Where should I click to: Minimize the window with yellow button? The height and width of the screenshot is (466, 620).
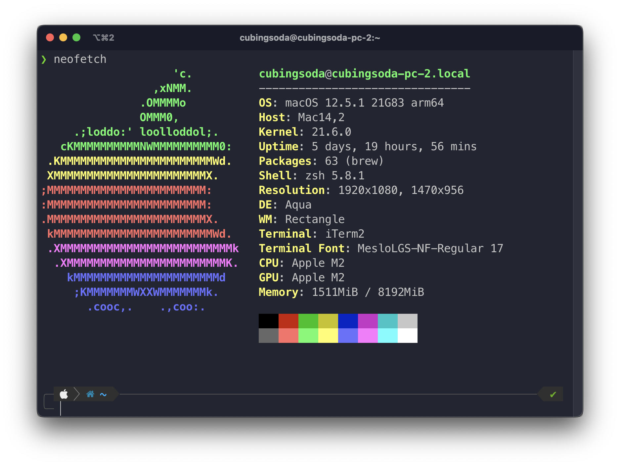[63, 37]
